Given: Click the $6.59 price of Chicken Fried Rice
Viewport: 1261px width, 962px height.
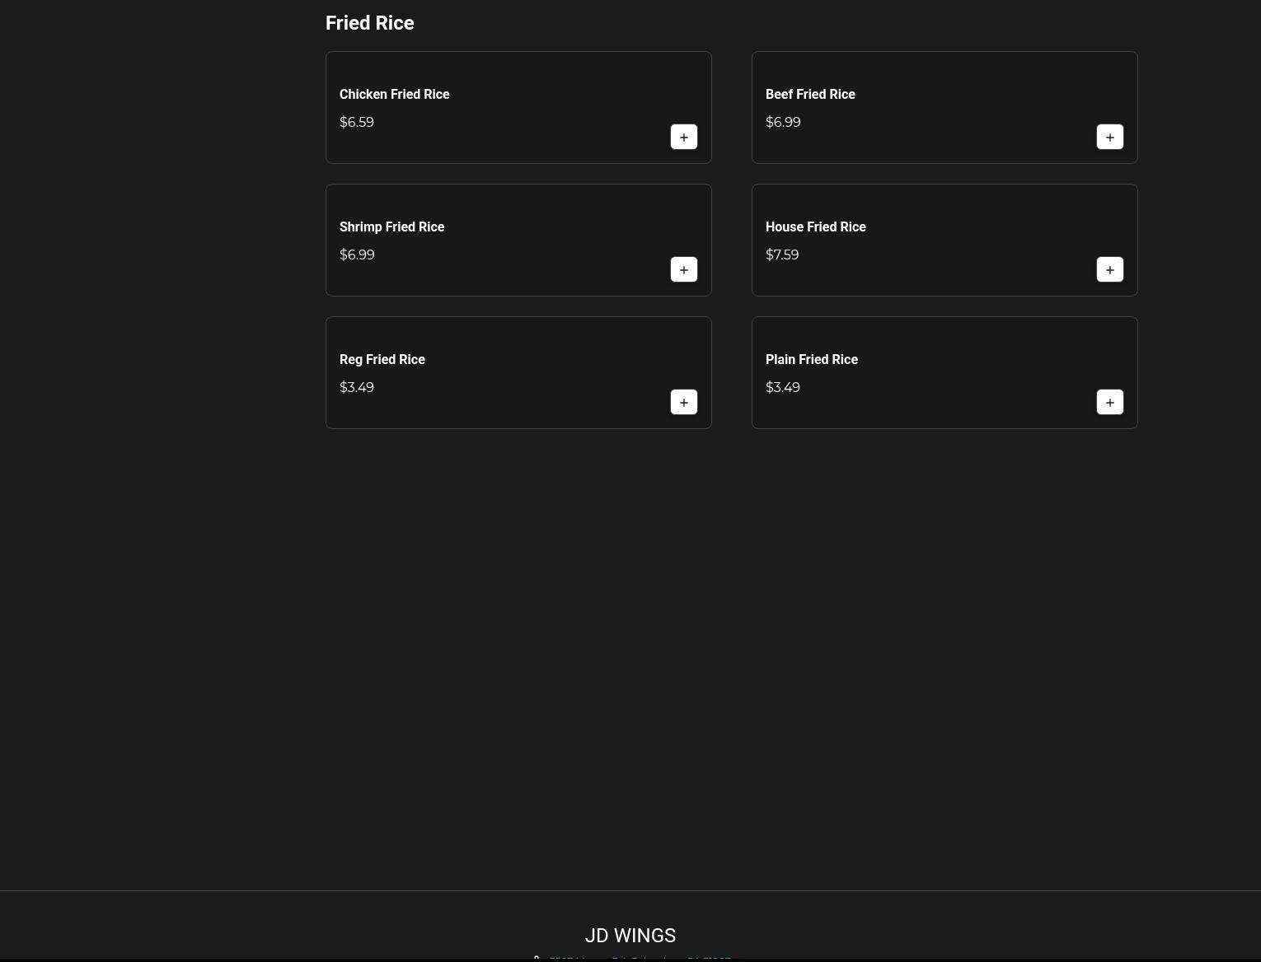Looking at the screenshot, I should [x=357, y=122].
